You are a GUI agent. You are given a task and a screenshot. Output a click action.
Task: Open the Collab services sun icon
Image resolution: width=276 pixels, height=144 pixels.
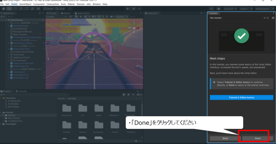(x=211, y=9)
